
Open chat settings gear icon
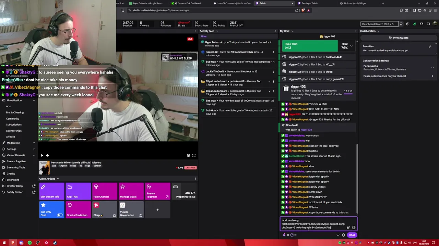343,235
